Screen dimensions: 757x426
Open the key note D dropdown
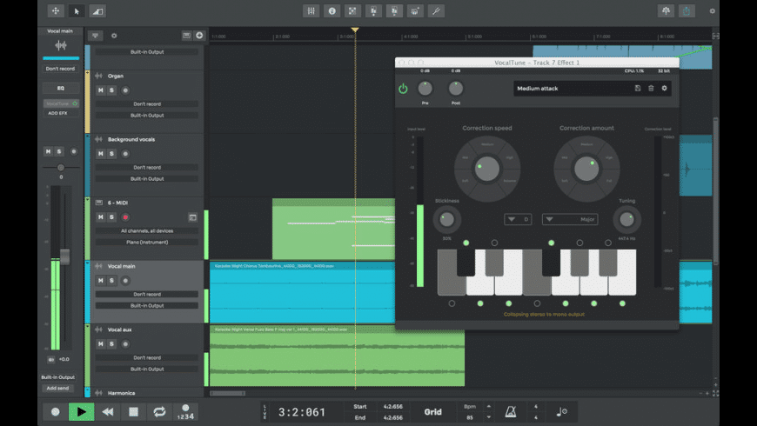pos(518,219)
